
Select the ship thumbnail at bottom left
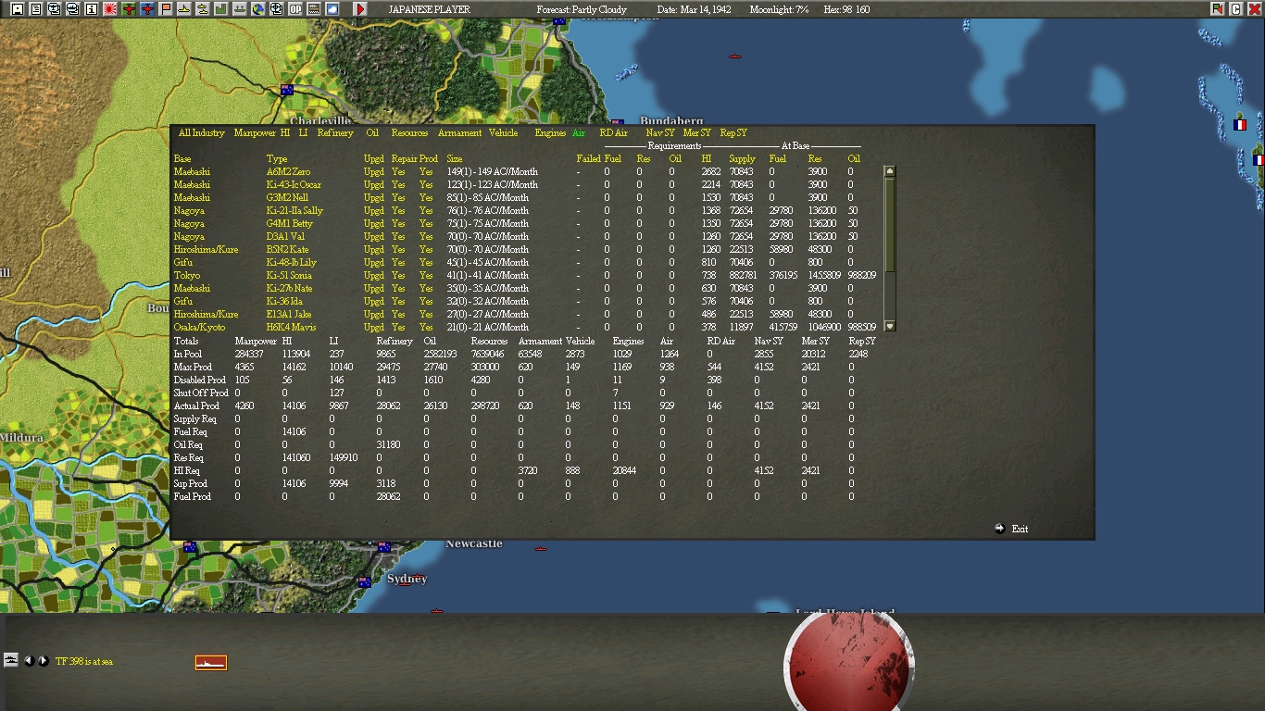[x=210, y=662]
